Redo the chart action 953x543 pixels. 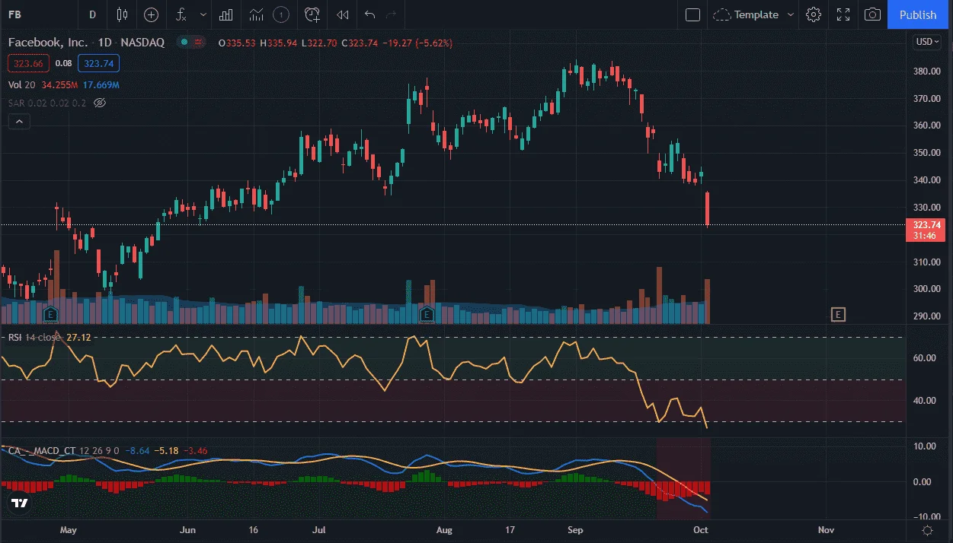point(392,14)
